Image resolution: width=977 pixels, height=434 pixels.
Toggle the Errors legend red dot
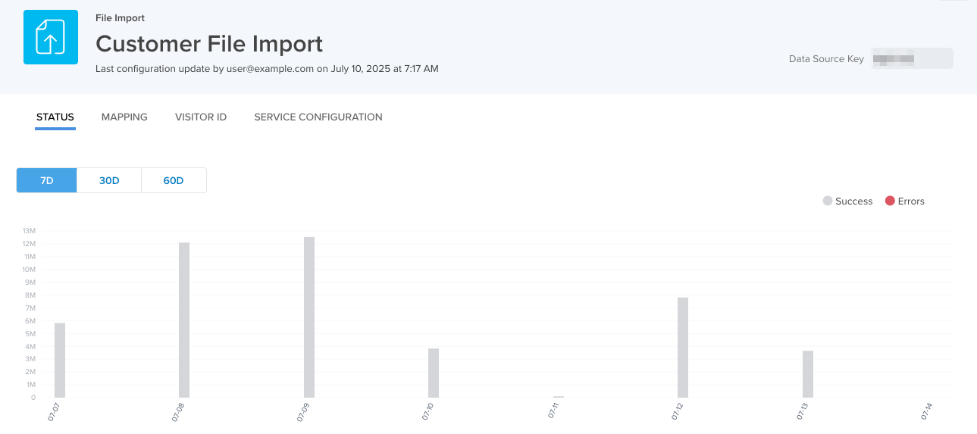(890, 201)
